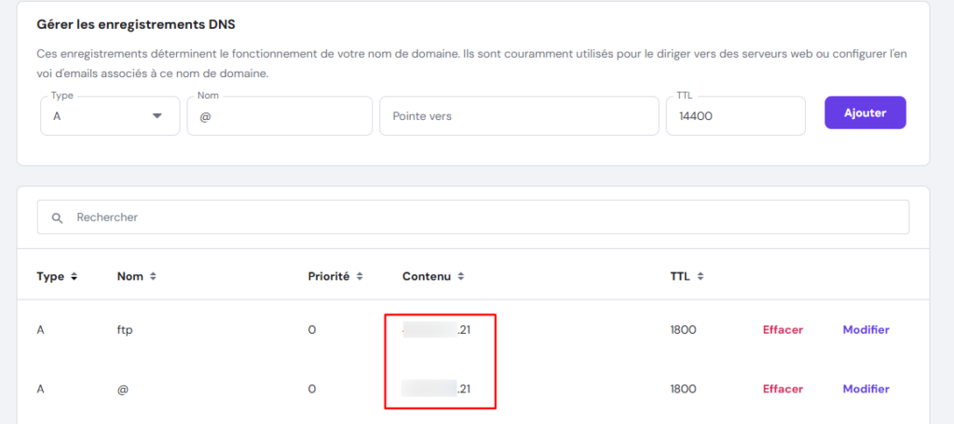Viewport: 954px width, 424px height.
Task: Focus the Pointe vers field
Action: click(518, 116)
